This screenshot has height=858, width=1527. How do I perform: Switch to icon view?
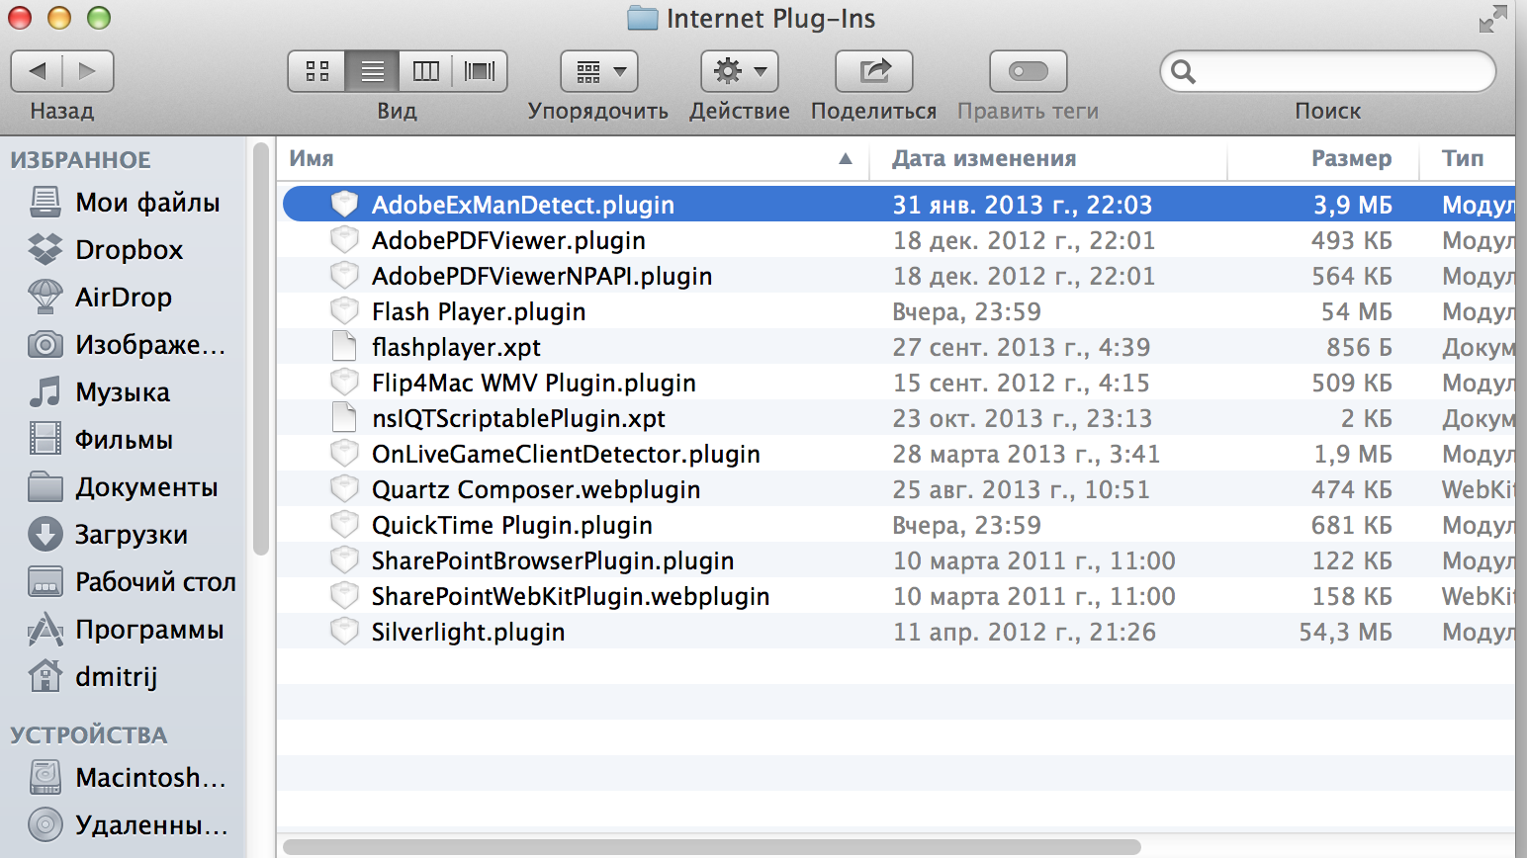point(316,71)
